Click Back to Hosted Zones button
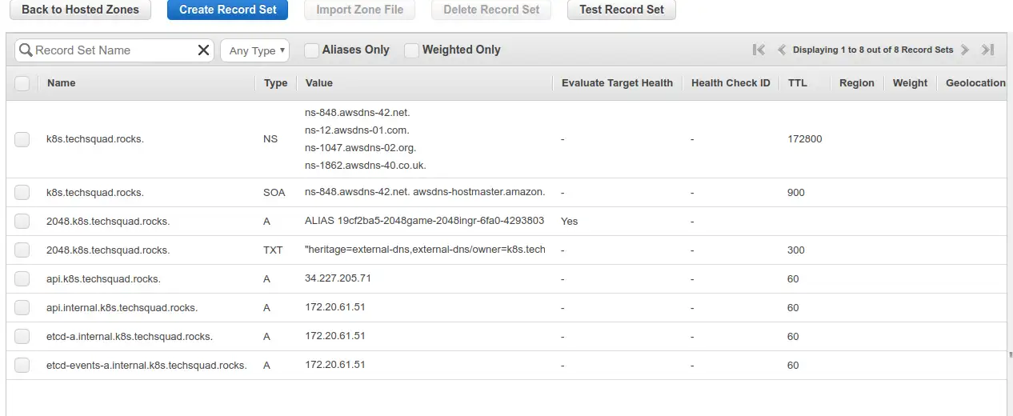Image resolution: width=1013 pixels, height=416 pixels. coord(80,10)
